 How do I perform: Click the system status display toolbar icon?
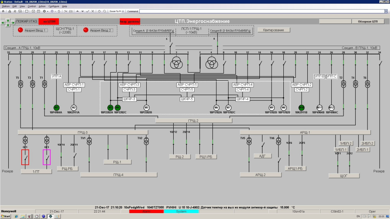20,11
